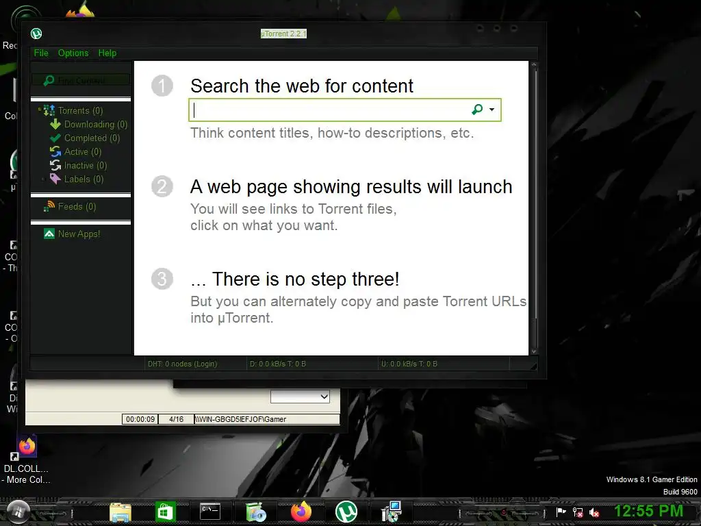
Task: Open the Windows Store taskbar icon
Action: (166, 512)
